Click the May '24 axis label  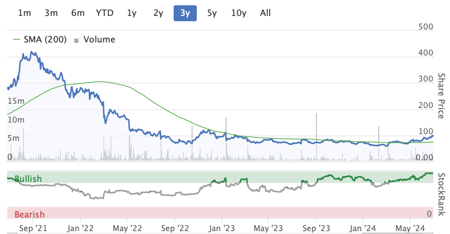pos(410,228)
